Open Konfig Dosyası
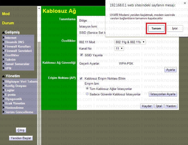188x145 pixels. click(16, 86)
